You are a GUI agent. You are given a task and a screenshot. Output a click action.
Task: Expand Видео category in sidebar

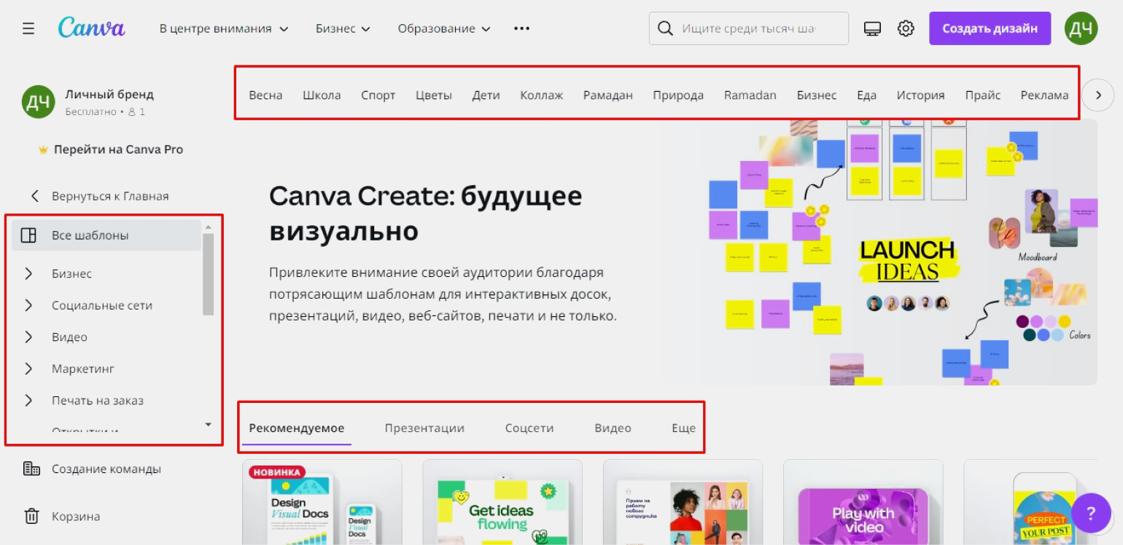pos(28,337)
